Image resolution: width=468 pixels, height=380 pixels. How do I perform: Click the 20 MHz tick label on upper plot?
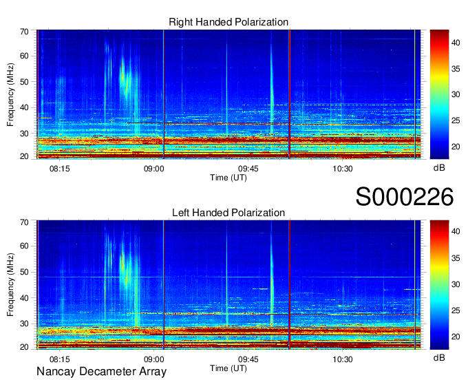pos(24,156)
